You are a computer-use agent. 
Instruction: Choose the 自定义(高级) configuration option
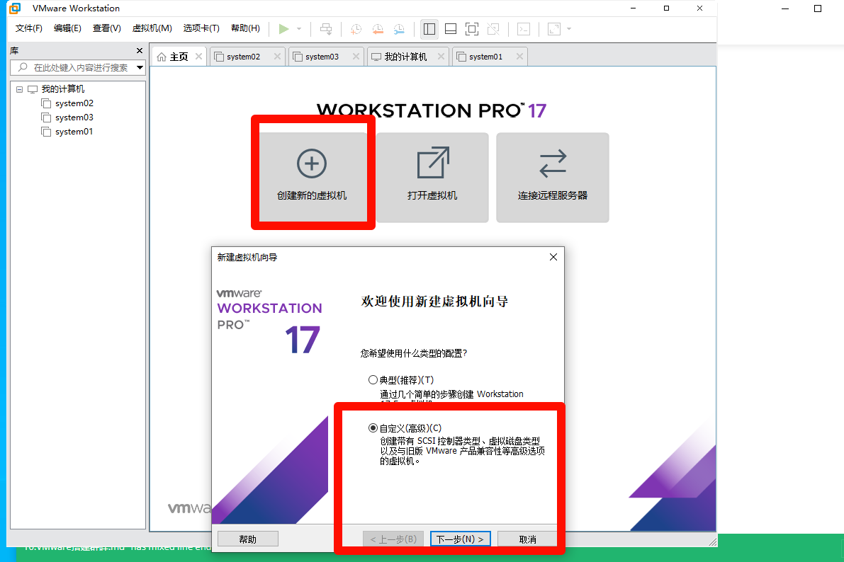pyautogui.click(x=373, y=428)
